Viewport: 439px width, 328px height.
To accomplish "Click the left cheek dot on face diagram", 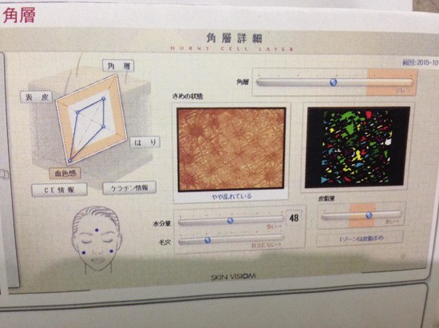I will point(84,252).
